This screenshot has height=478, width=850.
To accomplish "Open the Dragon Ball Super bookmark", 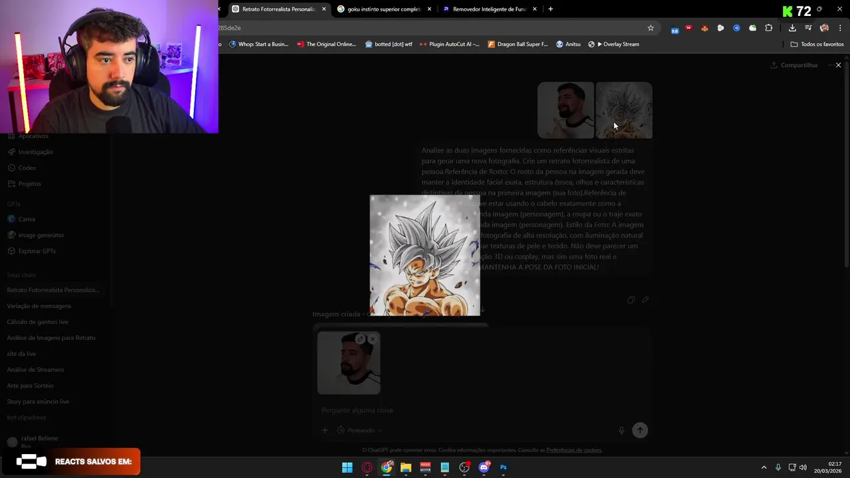I will coord(518,44).
